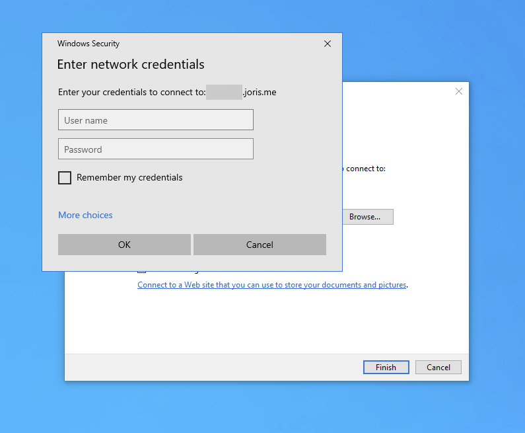Image resolution: width=525 pixels, height=433 pixels.
Task: Click the User name input field
Action: tap(156, 120)
